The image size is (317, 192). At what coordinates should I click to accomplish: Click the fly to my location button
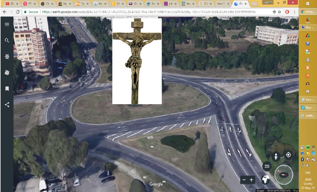tap(288, 155)
